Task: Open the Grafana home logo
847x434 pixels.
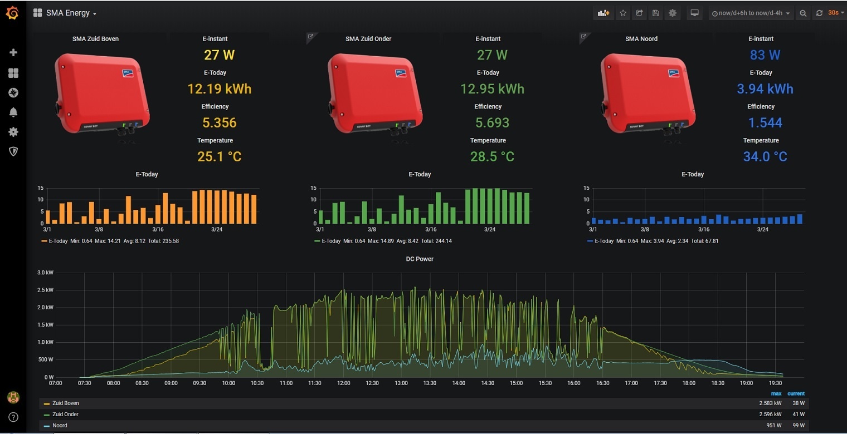Action: click(x=12, y=13)
